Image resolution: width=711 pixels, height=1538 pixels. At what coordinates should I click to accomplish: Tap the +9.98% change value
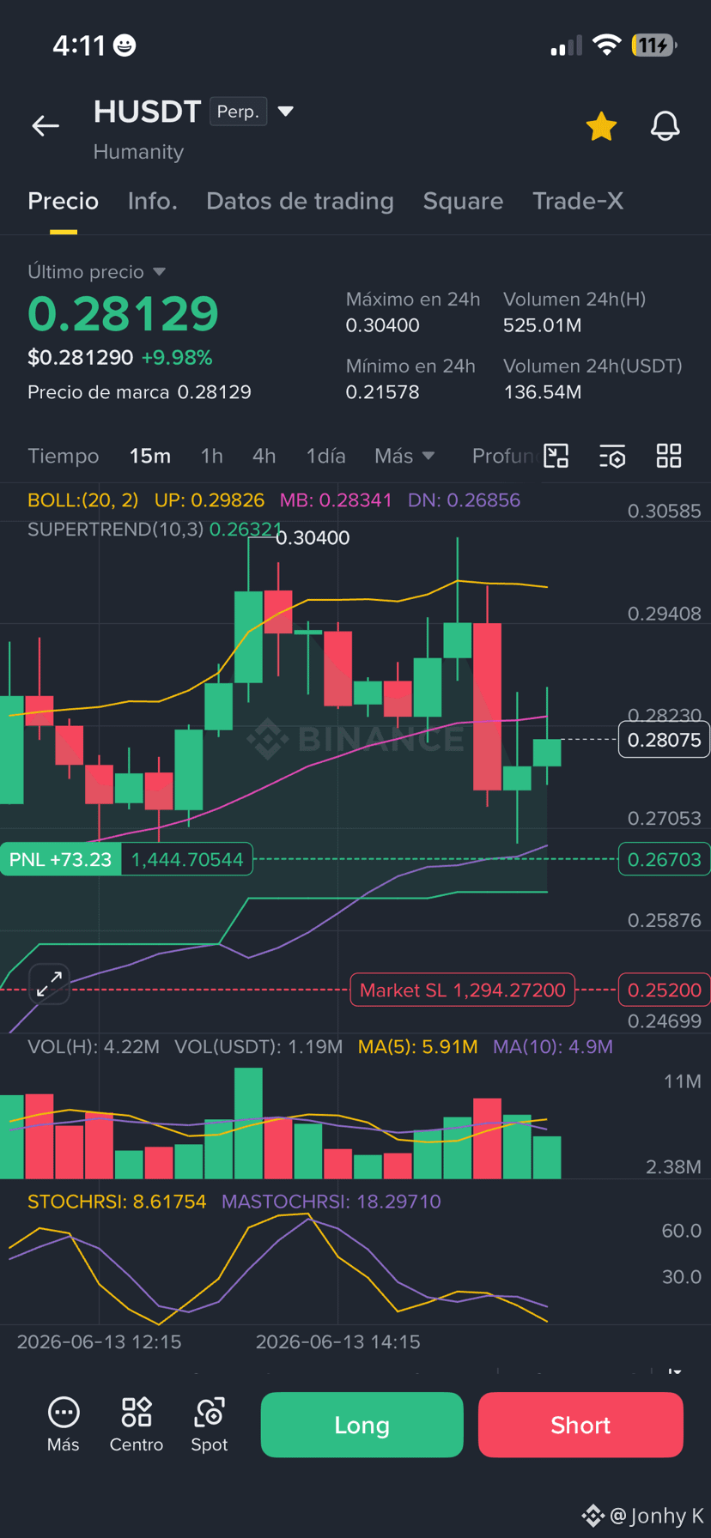point(177,357)
